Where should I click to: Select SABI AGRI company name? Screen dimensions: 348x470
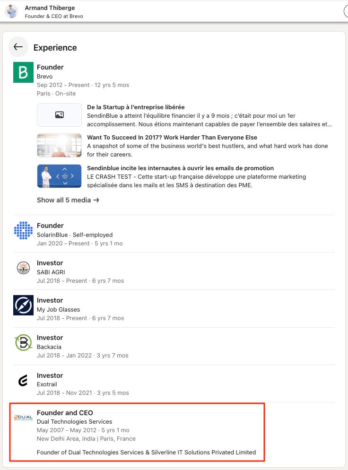(51, 272)
